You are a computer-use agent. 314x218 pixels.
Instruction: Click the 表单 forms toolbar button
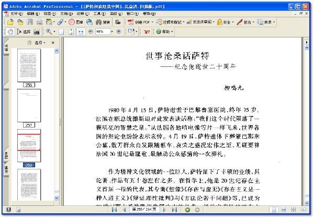pyautogui.click(x=266, y=22)
